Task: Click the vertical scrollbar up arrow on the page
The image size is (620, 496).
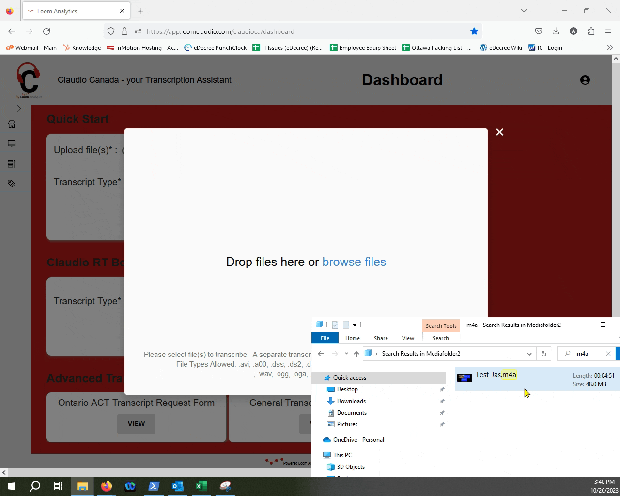Action: [x=616, y=59]
